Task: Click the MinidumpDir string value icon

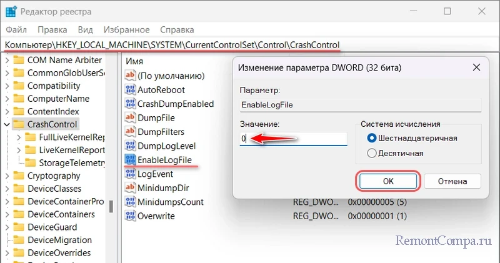Action: click(x=130, y=188)
